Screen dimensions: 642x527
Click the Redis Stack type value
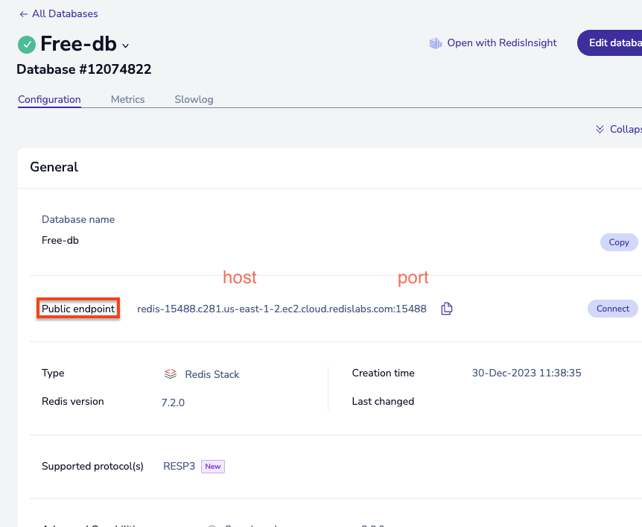[x=212, y=374]
